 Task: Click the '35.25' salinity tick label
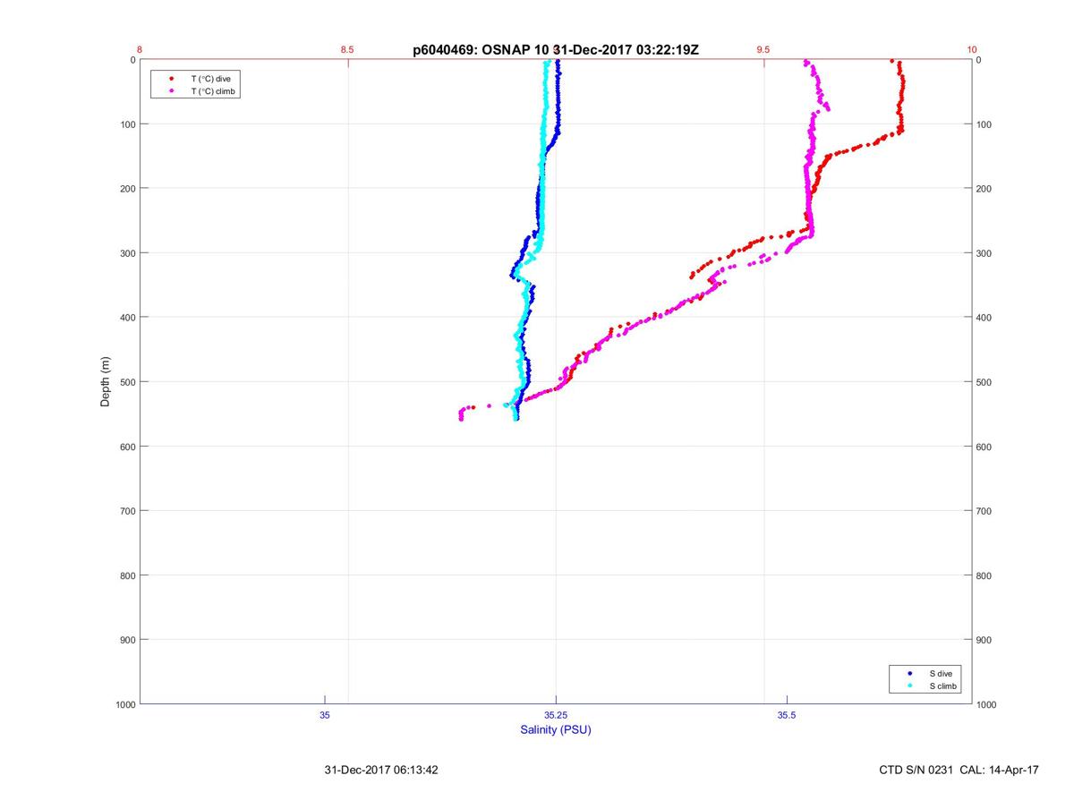point(556,715)
